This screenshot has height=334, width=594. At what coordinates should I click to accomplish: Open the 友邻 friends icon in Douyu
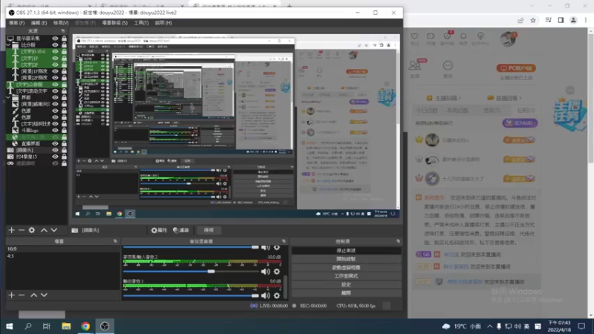(x=415, y=65)
